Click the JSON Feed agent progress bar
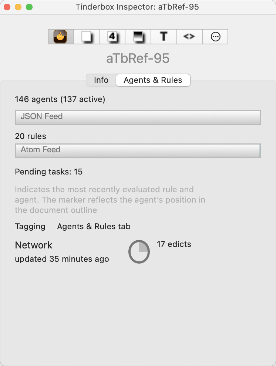The height and width of the screenshot is (366, 276). point(138,117)
